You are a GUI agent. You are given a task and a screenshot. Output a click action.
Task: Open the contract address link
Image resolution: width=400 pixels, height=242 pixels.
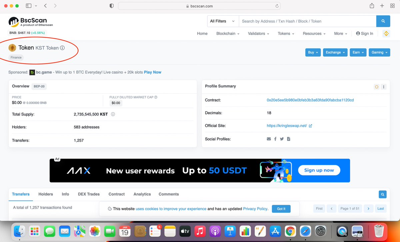point(310,100)
